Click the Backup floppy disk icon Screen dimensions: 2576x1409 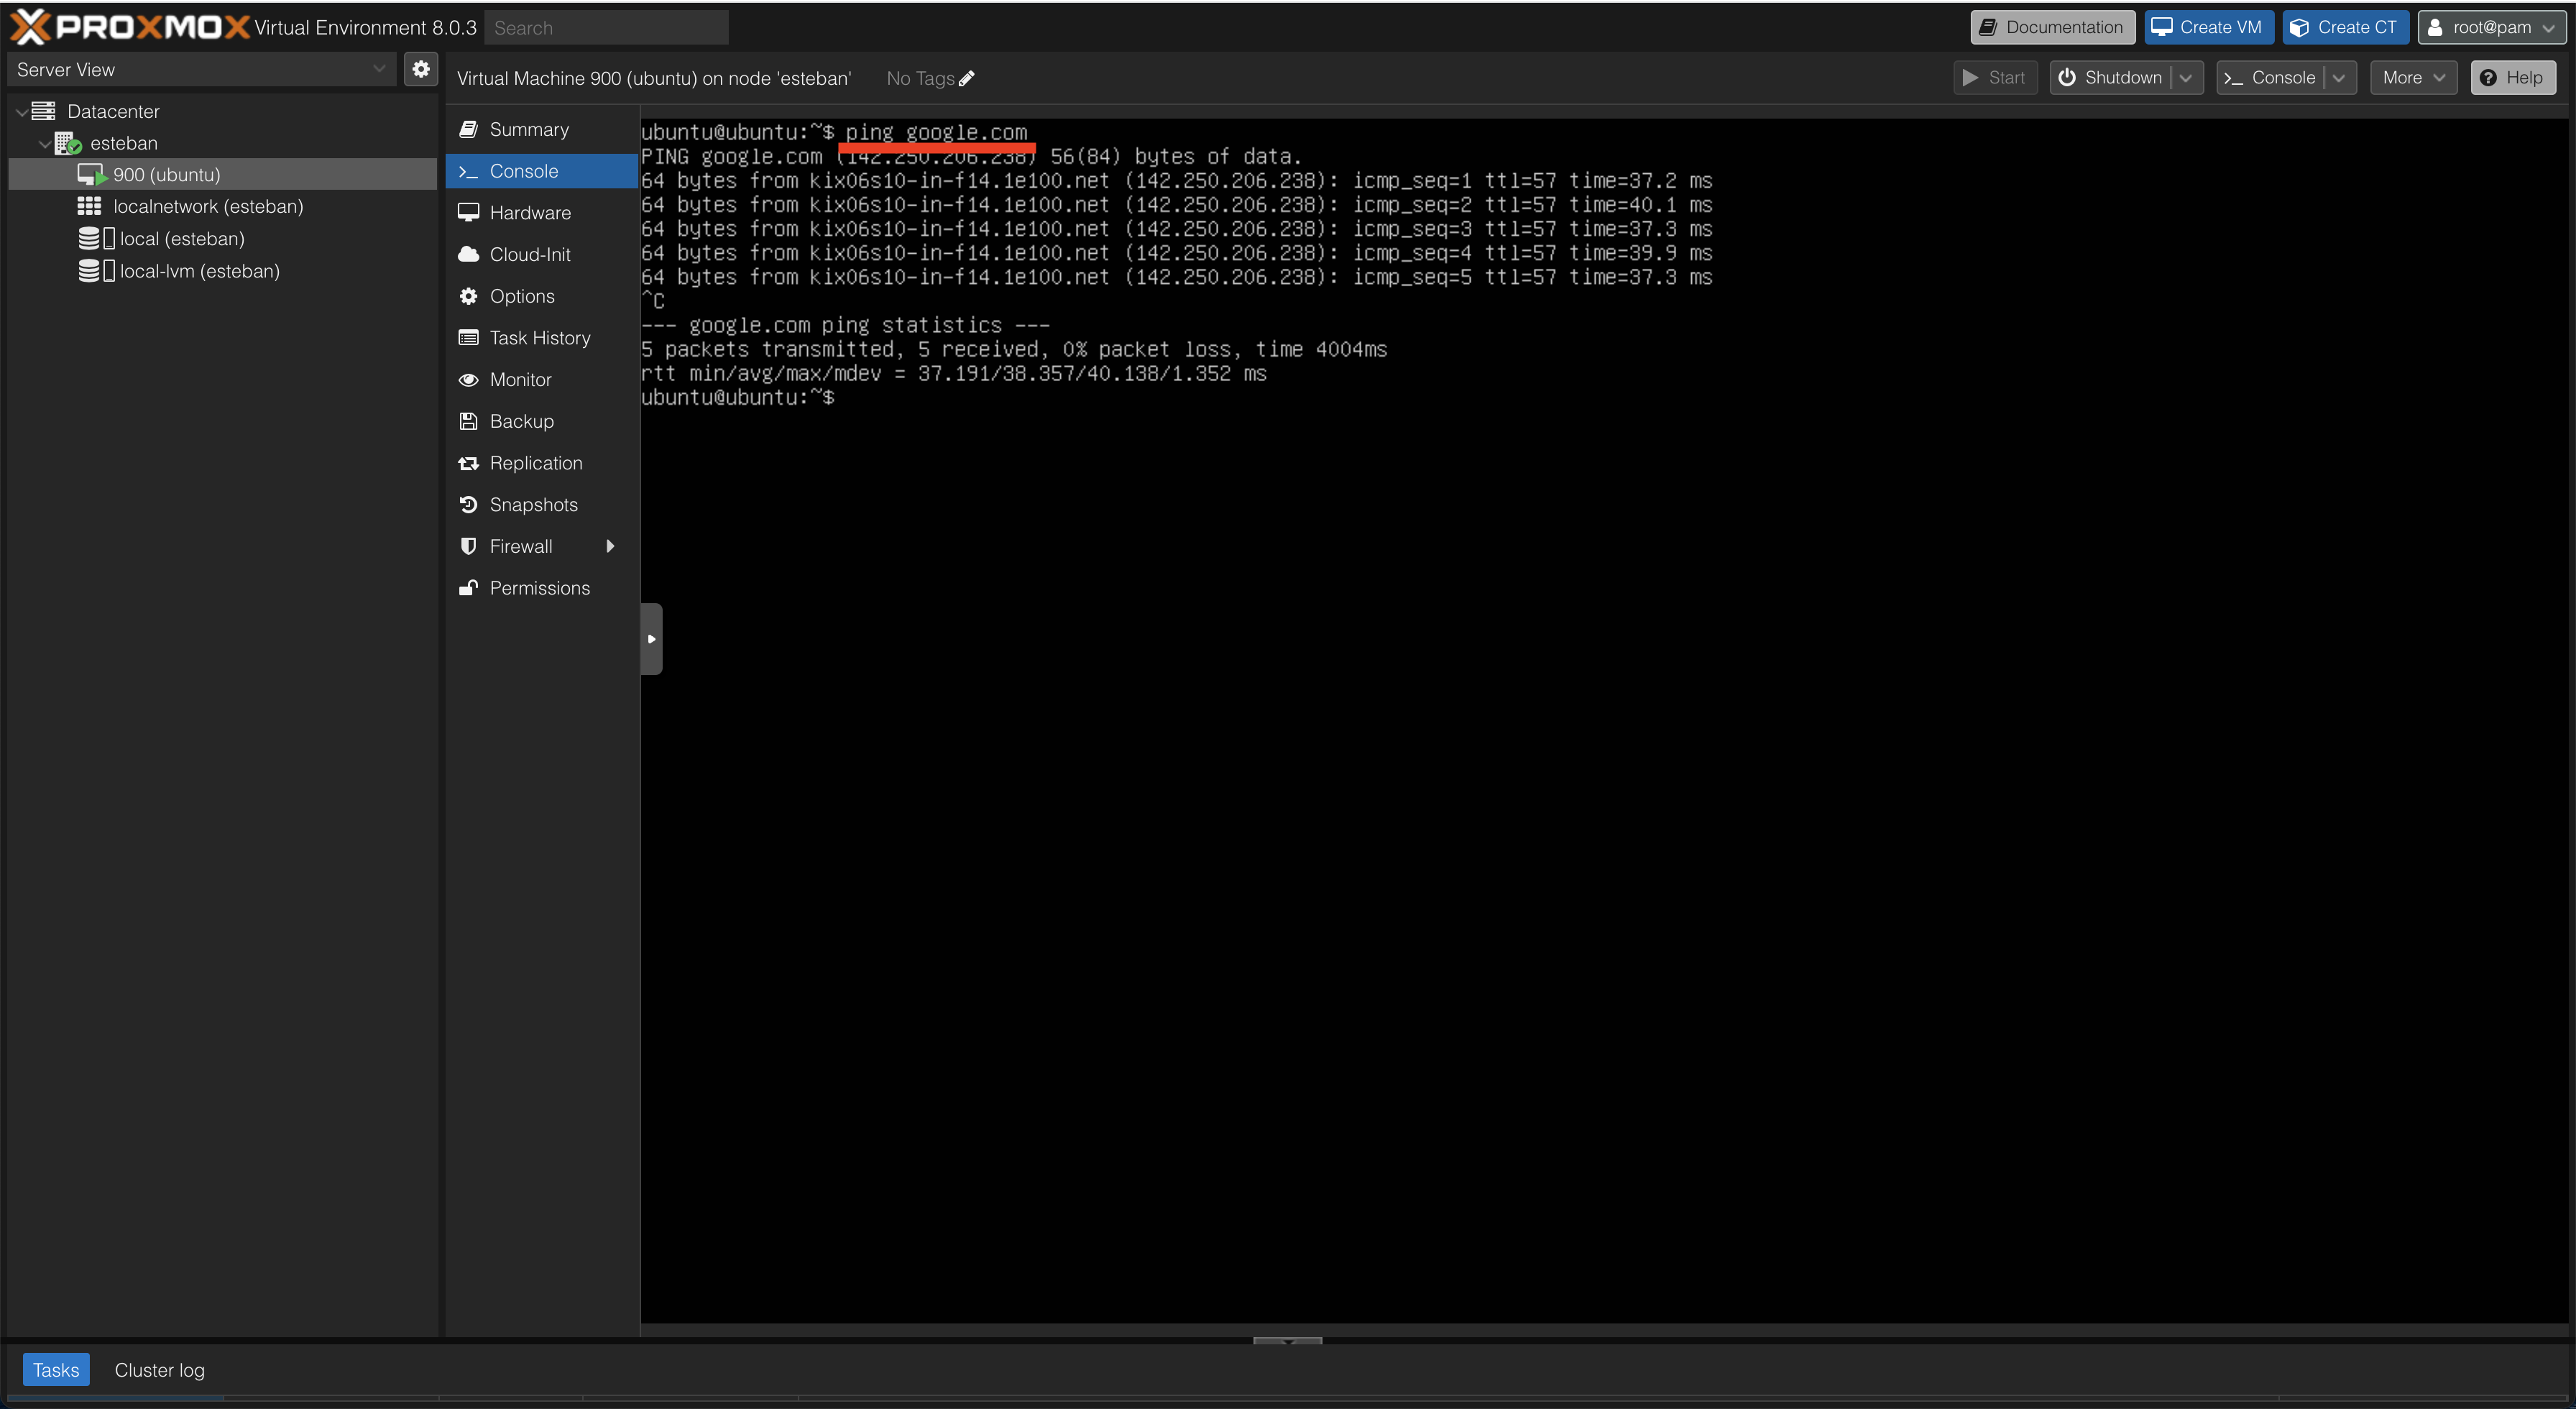468,421
